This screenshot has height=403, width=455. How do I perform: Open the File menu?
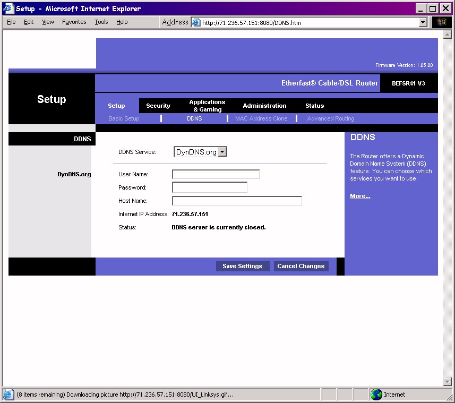click(x=11, y=22)
